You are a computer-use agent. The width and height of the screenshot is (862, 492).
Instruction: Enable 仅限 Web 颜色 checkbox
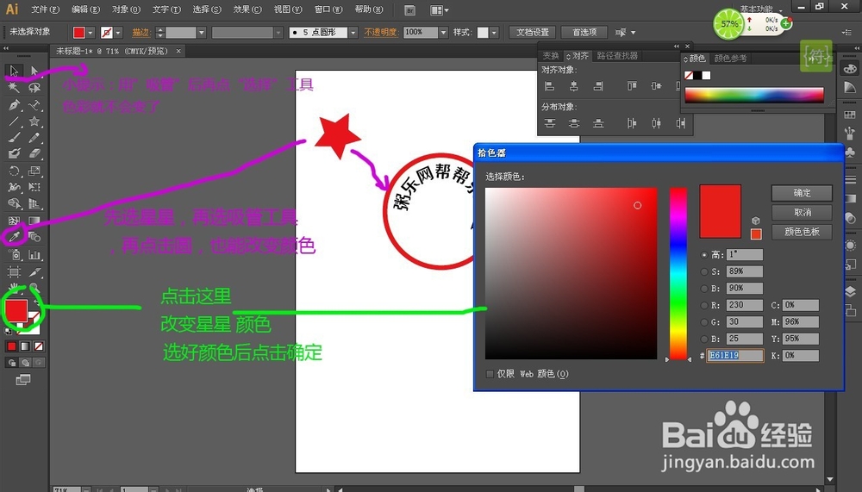pos(490,374)
